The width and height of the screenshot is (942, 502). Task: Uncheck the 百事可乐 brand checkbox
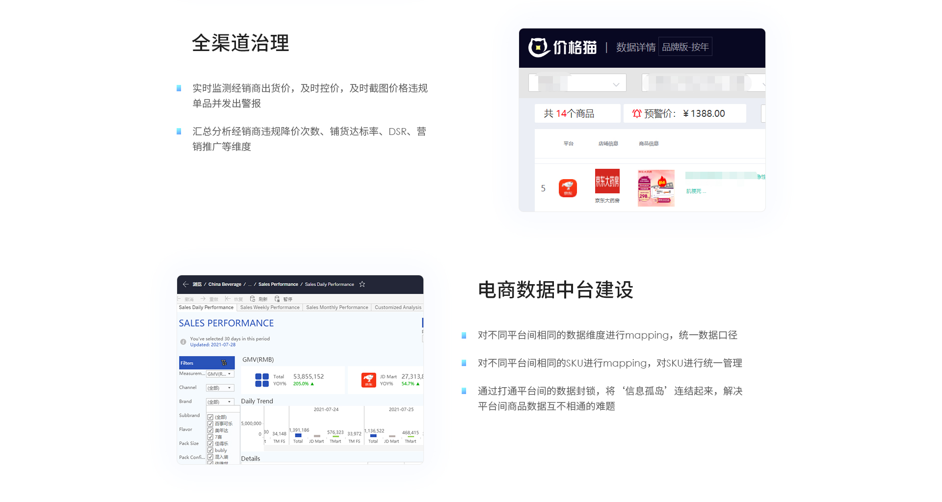click(210, 424)
